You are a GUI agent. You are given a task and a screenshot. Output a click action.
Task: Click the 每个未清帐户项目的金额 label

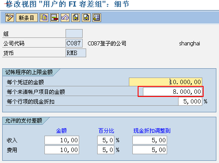point(36,92)
